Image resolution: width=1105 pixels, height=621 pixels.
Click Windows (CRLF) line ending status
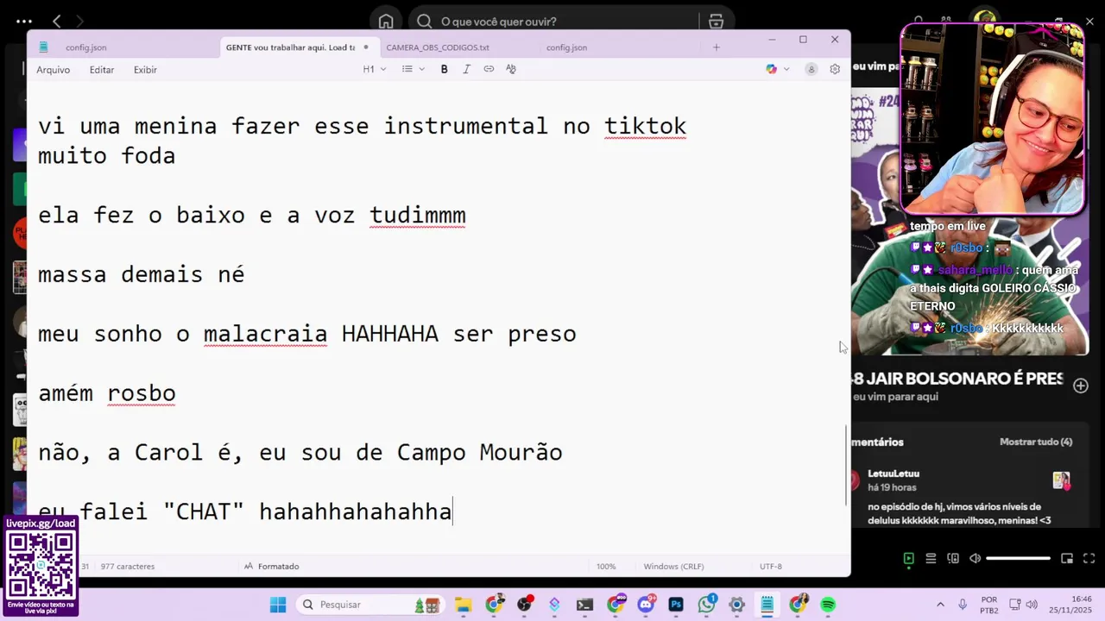click(673, 567)
